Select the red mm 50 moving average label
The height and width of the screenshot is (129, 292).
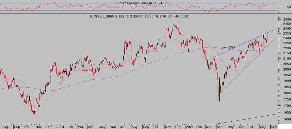pyautogui.click(x=87, y=70)
